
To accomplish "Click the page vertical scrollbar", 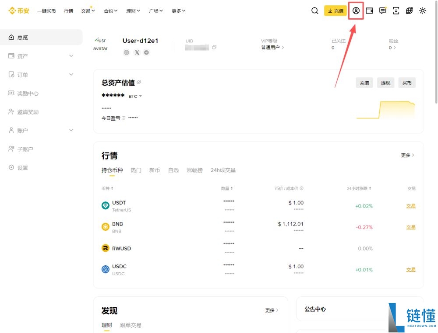I will coord(436,52).
